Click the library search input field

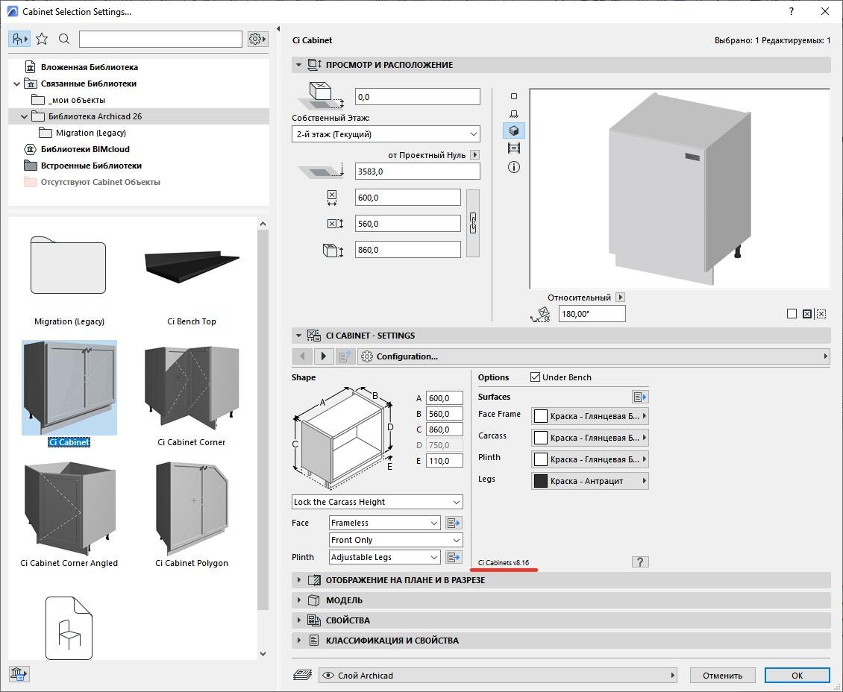point(160,39)
